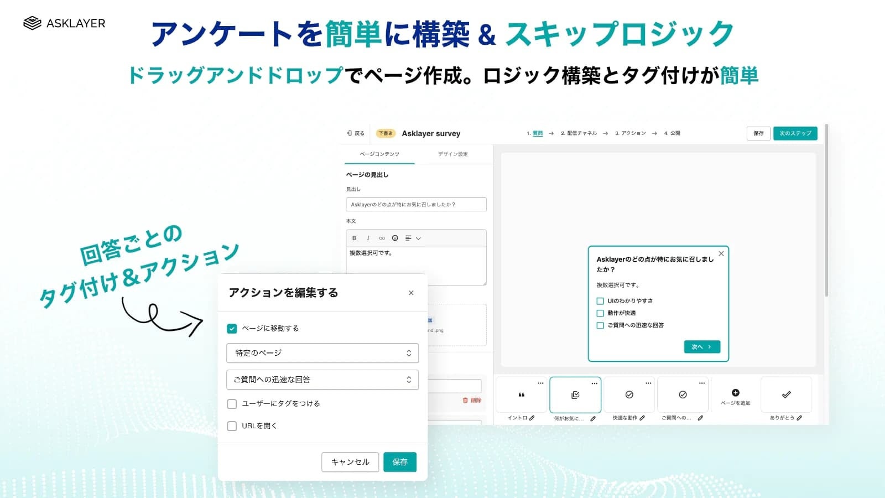This screenshot has width=885, height=498.
Task: Open more options on ご質問への… page
Action: click(x=702, y=383)
